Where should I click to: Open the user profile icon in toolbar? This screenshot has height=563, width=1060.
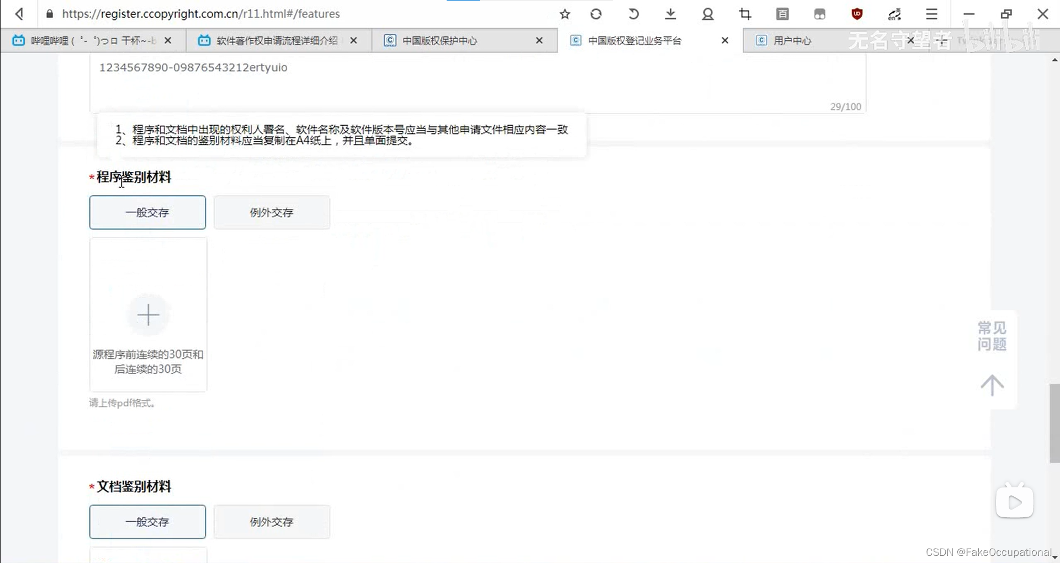click(x=708, y=14)
